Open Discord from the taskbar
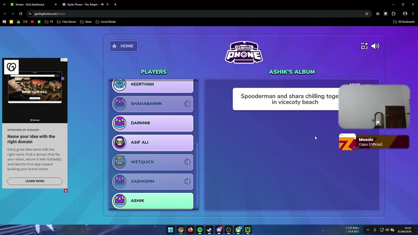Image resolution: width=418 pixels, height=235 pixels. coord(219,230)
